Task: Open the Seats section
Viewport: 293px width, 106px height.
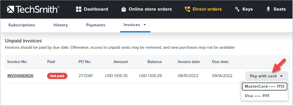Action: [x=276, y=9]
